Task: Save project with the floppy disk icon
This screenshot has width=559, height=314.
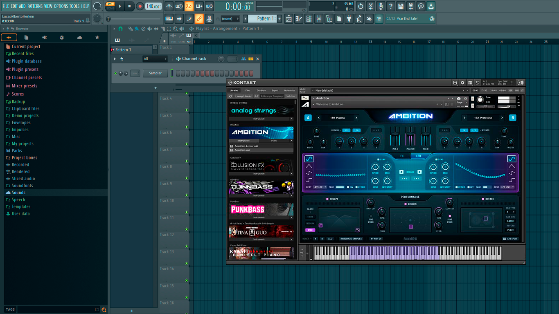Action: pyautogui.click(x=401, y=6)
